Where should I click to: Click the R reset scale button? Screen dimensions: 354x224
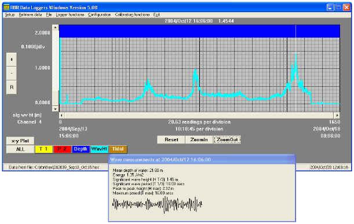pyautogui.click(x=12, y=87)
